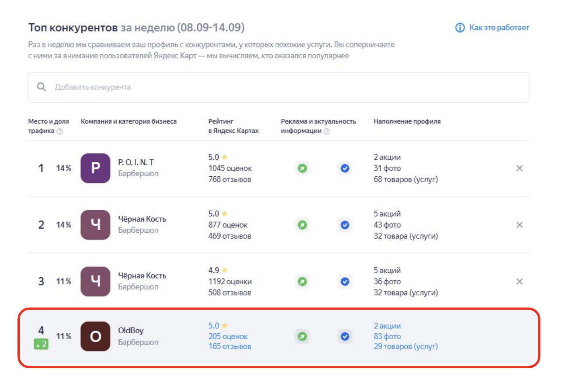Click the info icon beside 'Как это работает'
568x384 pixels.
pos(460,28)
